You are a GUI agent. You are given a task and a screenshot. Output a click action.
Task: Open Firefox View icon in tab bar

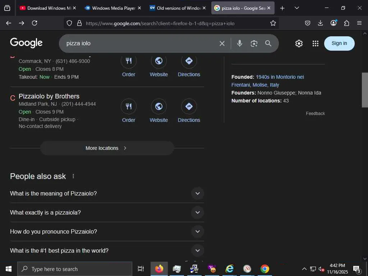(x=7, y=8)
